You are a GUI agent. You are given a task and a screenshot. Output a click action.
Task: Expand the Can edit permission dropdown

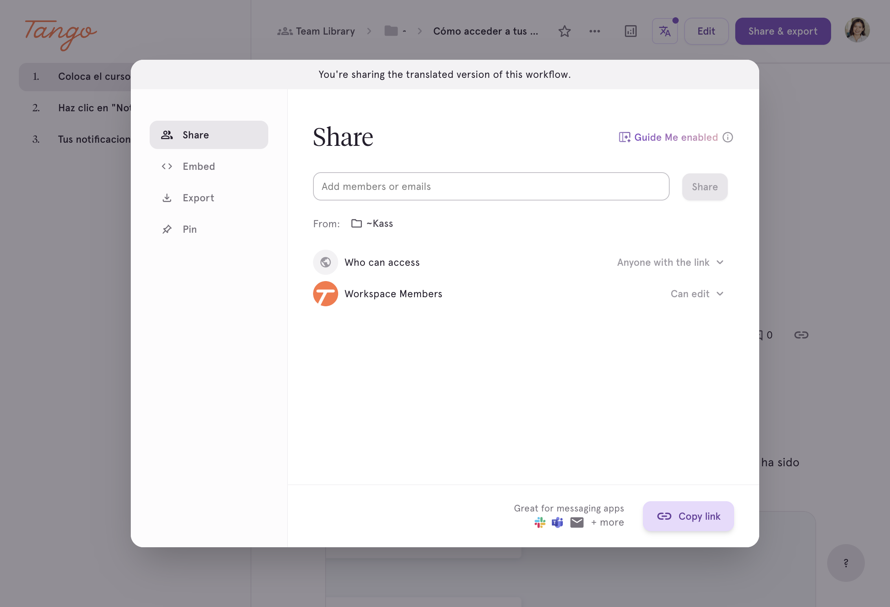tap(697, 294)
